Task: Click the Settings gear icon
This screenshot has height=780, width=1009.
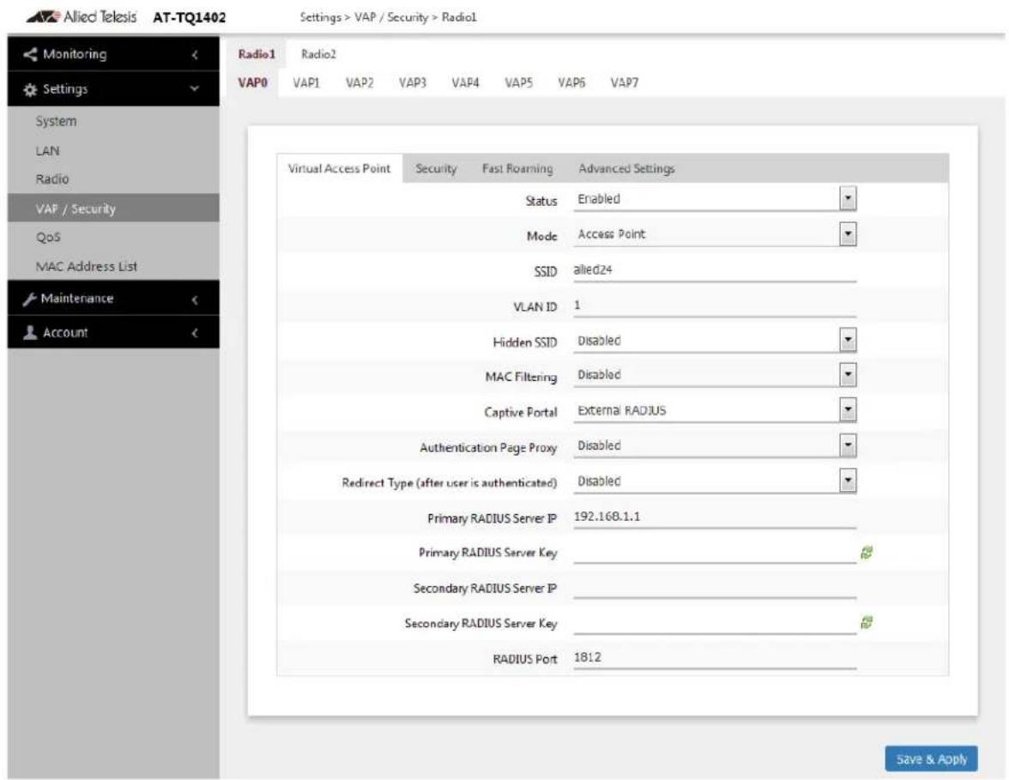Action: (x=29, y=89)
